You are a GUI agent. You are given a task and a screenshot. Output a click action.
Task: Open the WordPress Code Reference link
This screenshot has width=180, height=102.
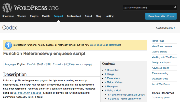point(105,45)
